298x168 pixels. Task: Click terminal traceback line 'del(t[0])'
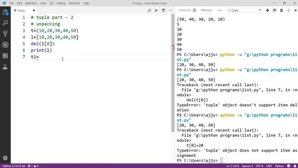point(197,100)
